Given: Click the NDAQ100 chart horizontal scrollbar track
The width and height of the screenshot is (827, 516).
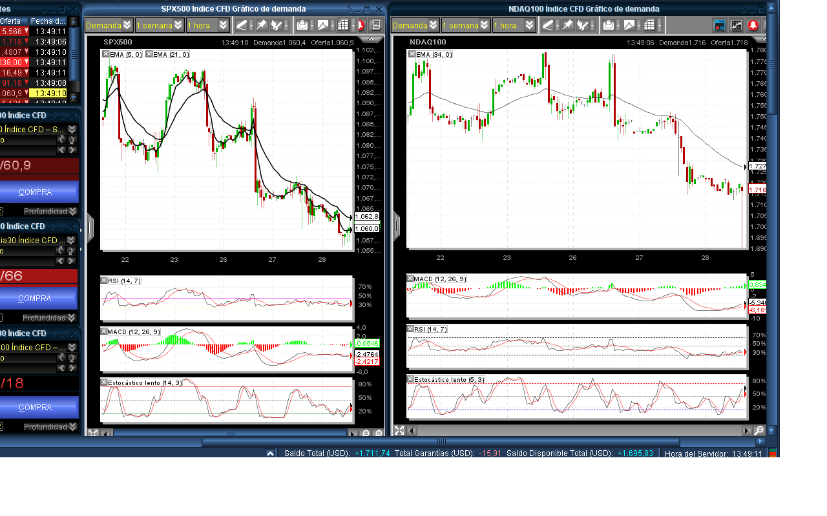Looking at the screenshot, I should click(580, 430).
